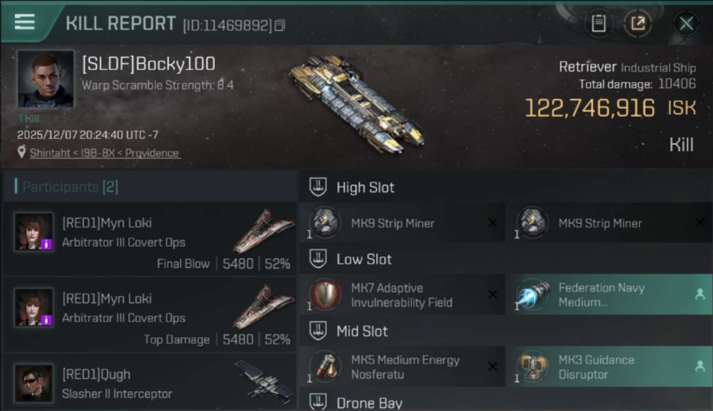The height and width of the screenshot is (411, 713).
Task: Inspect MK5 Medium Energy Nosferatu icon
Action: tap(326, 367)
